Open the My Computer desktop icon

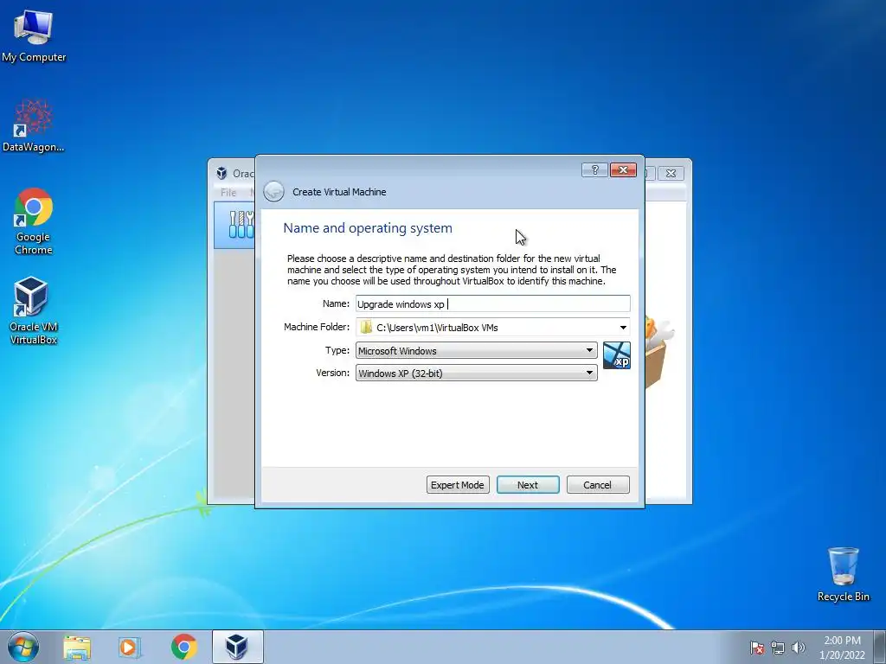point(34,35)
